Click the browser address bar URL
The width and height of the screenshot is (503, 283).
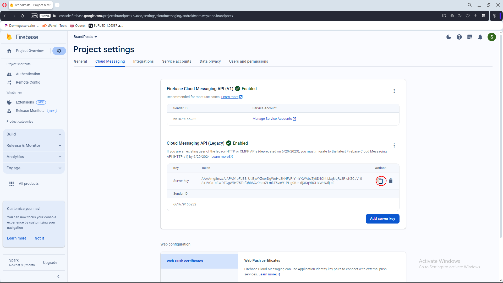point(146,16)
